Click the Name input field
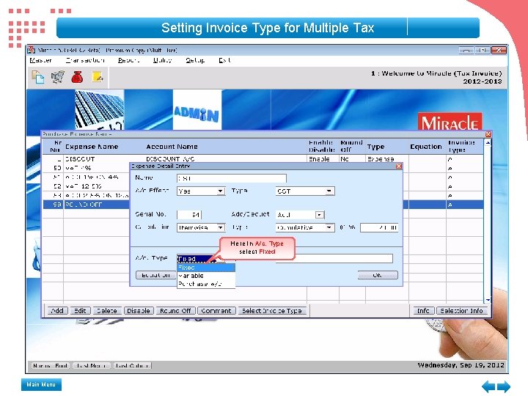Viewport: 528px width, 396px height. point(232,178)
